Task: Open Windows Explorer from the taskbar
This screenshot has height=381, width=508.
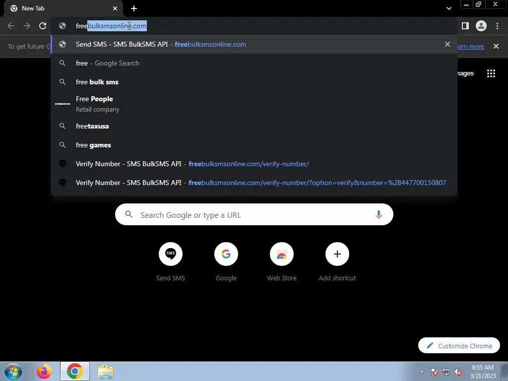Action: [106, 371]
